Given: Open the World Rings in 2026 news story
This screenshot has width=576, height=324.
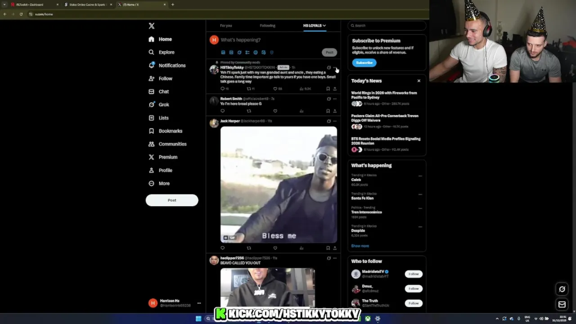Looking at the screenshot, I should coord(386,99).
